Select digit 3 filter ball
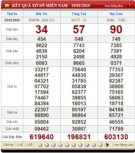The image size is (135, 153). pyautogui.click(x=60, y=145)
